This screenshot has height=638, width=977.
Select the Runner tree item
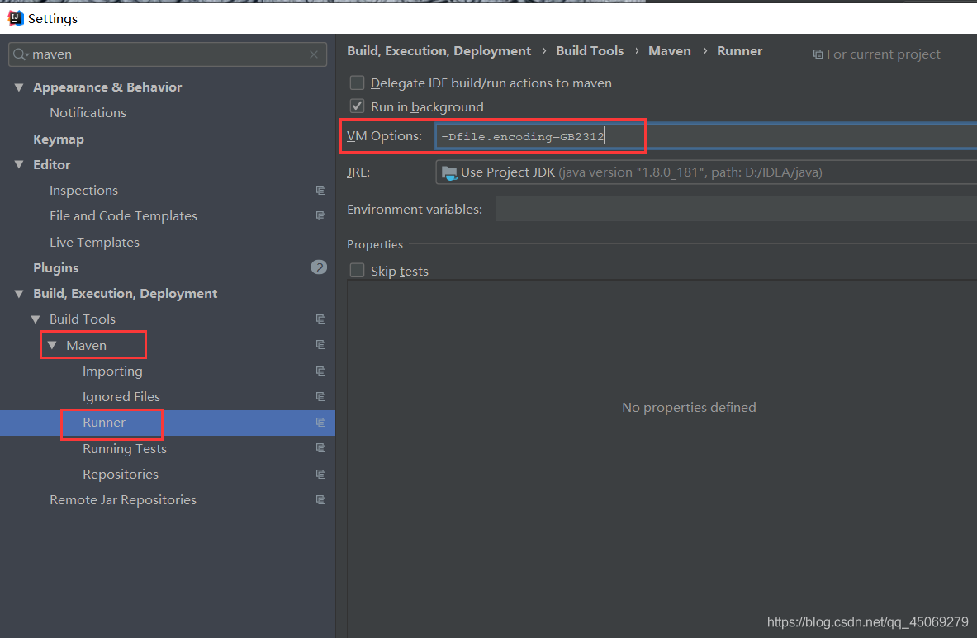point(104,423)
